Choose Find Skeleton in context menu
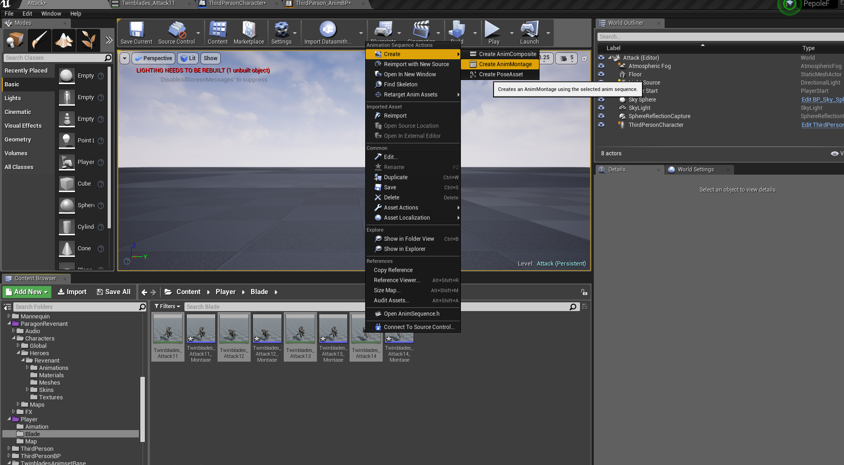 coord(413,85)
